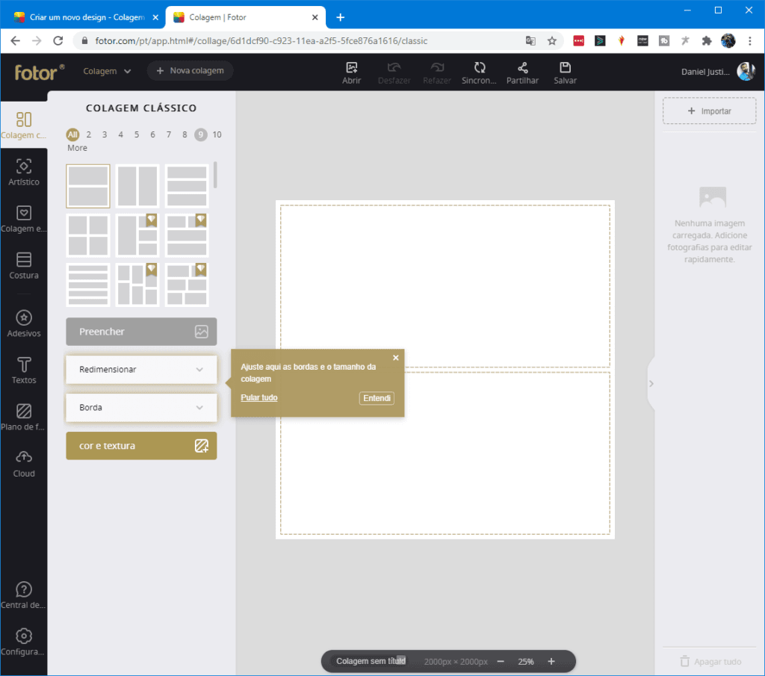Open Cloud storage from sidebar
The image size is (765, 676).
(x=24, y=457)
